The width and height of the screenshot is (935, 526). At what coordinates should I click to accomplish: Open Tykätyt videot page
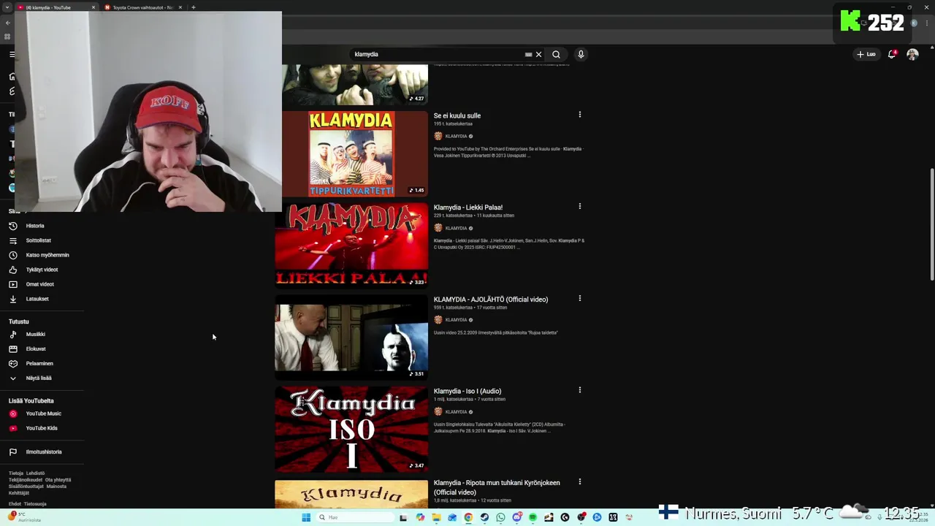[x=42, y=270]
